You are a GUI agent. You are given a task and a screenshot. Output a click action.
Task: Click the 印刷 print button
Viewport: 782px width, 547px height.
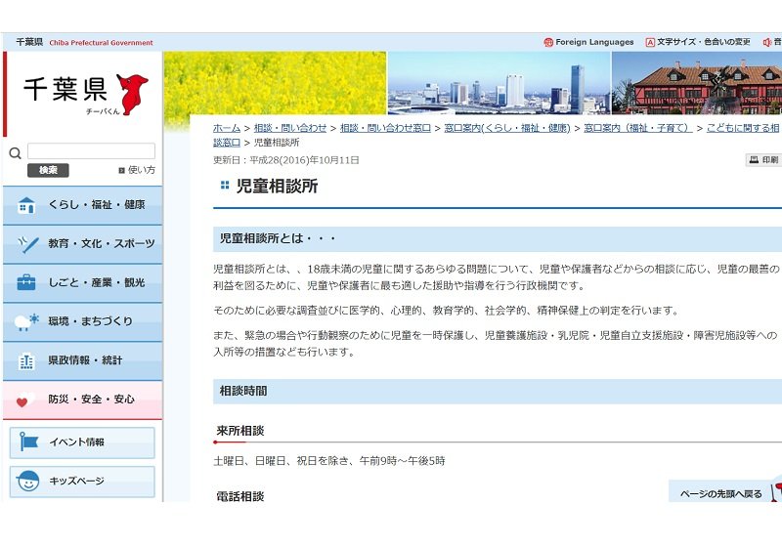pos(764,160)
